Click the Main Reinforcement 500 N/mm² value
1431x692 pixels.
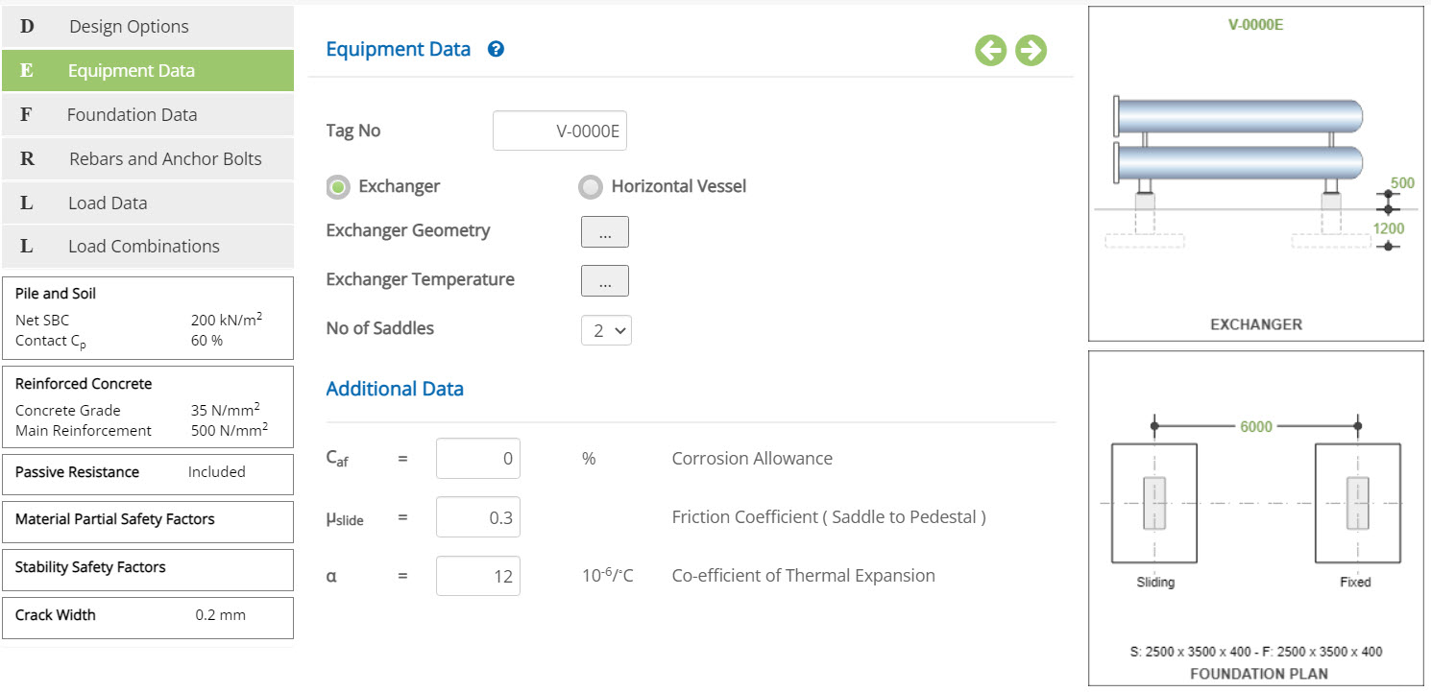230,430
